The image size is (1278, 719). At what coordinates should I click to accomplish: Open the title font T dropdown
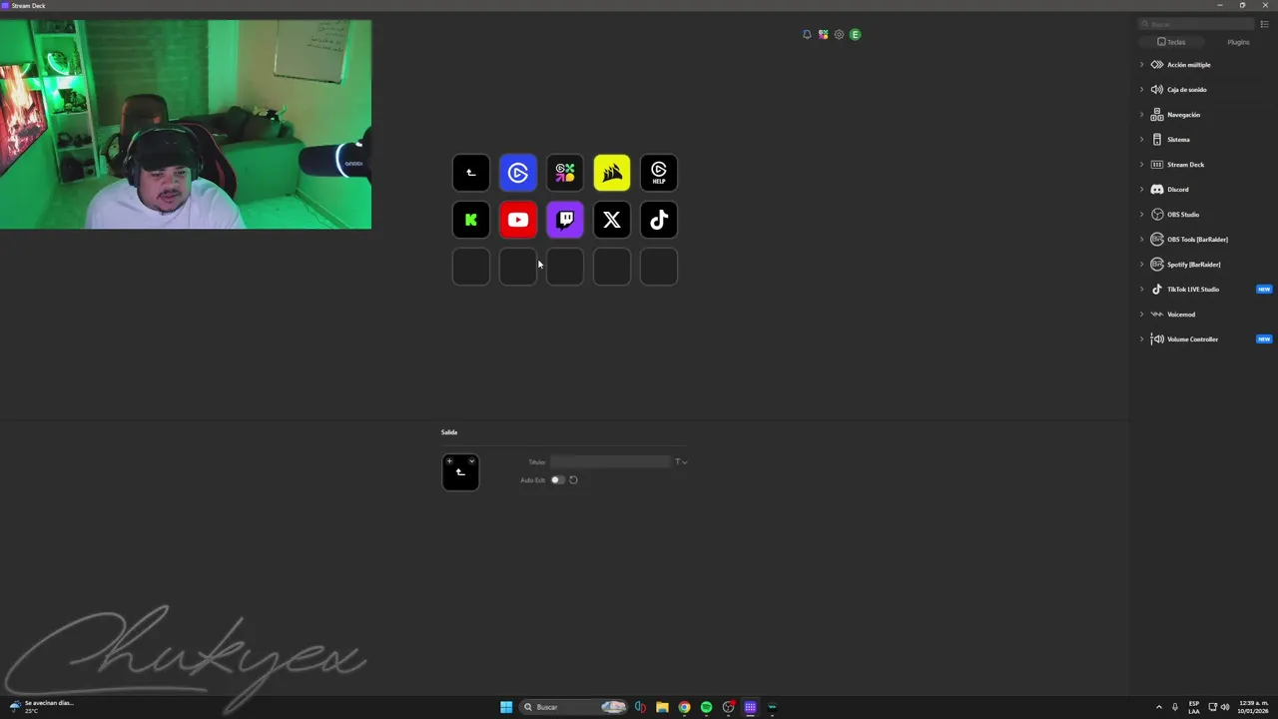pyautogui.click(x=681, y=461)
